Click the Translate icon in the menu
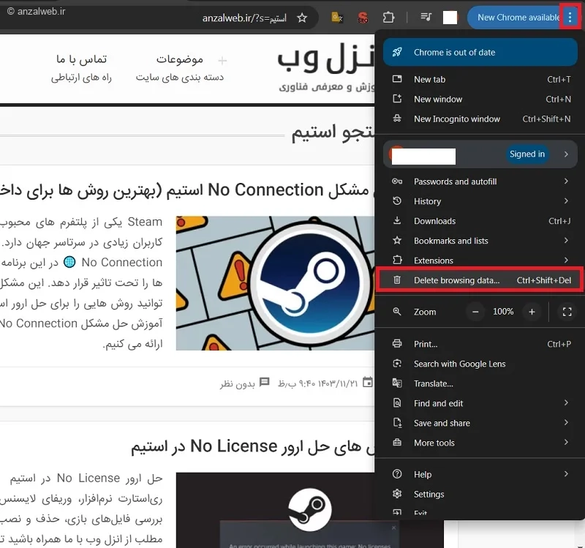The height and width of the screenshot is (548, 585). [397, 383]
